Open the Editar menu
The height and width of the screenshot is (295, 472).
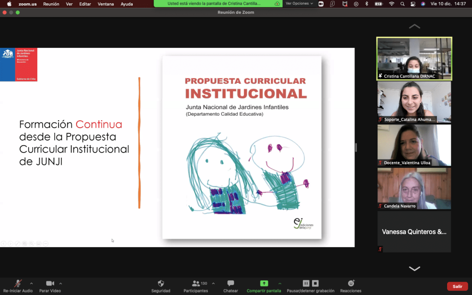[x=85, y=4]
